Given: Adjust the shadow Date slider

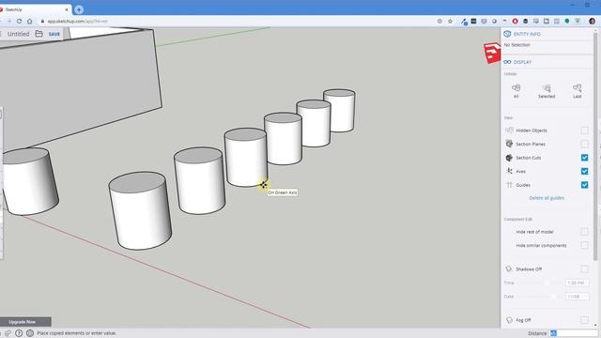Looking at the screenshot, I should tap(553, 297).
